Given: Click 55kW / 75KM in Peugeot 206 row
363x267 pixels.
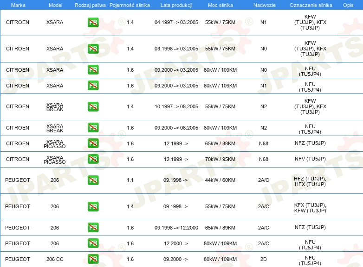Looking at the screenshot, I should 220,206.
